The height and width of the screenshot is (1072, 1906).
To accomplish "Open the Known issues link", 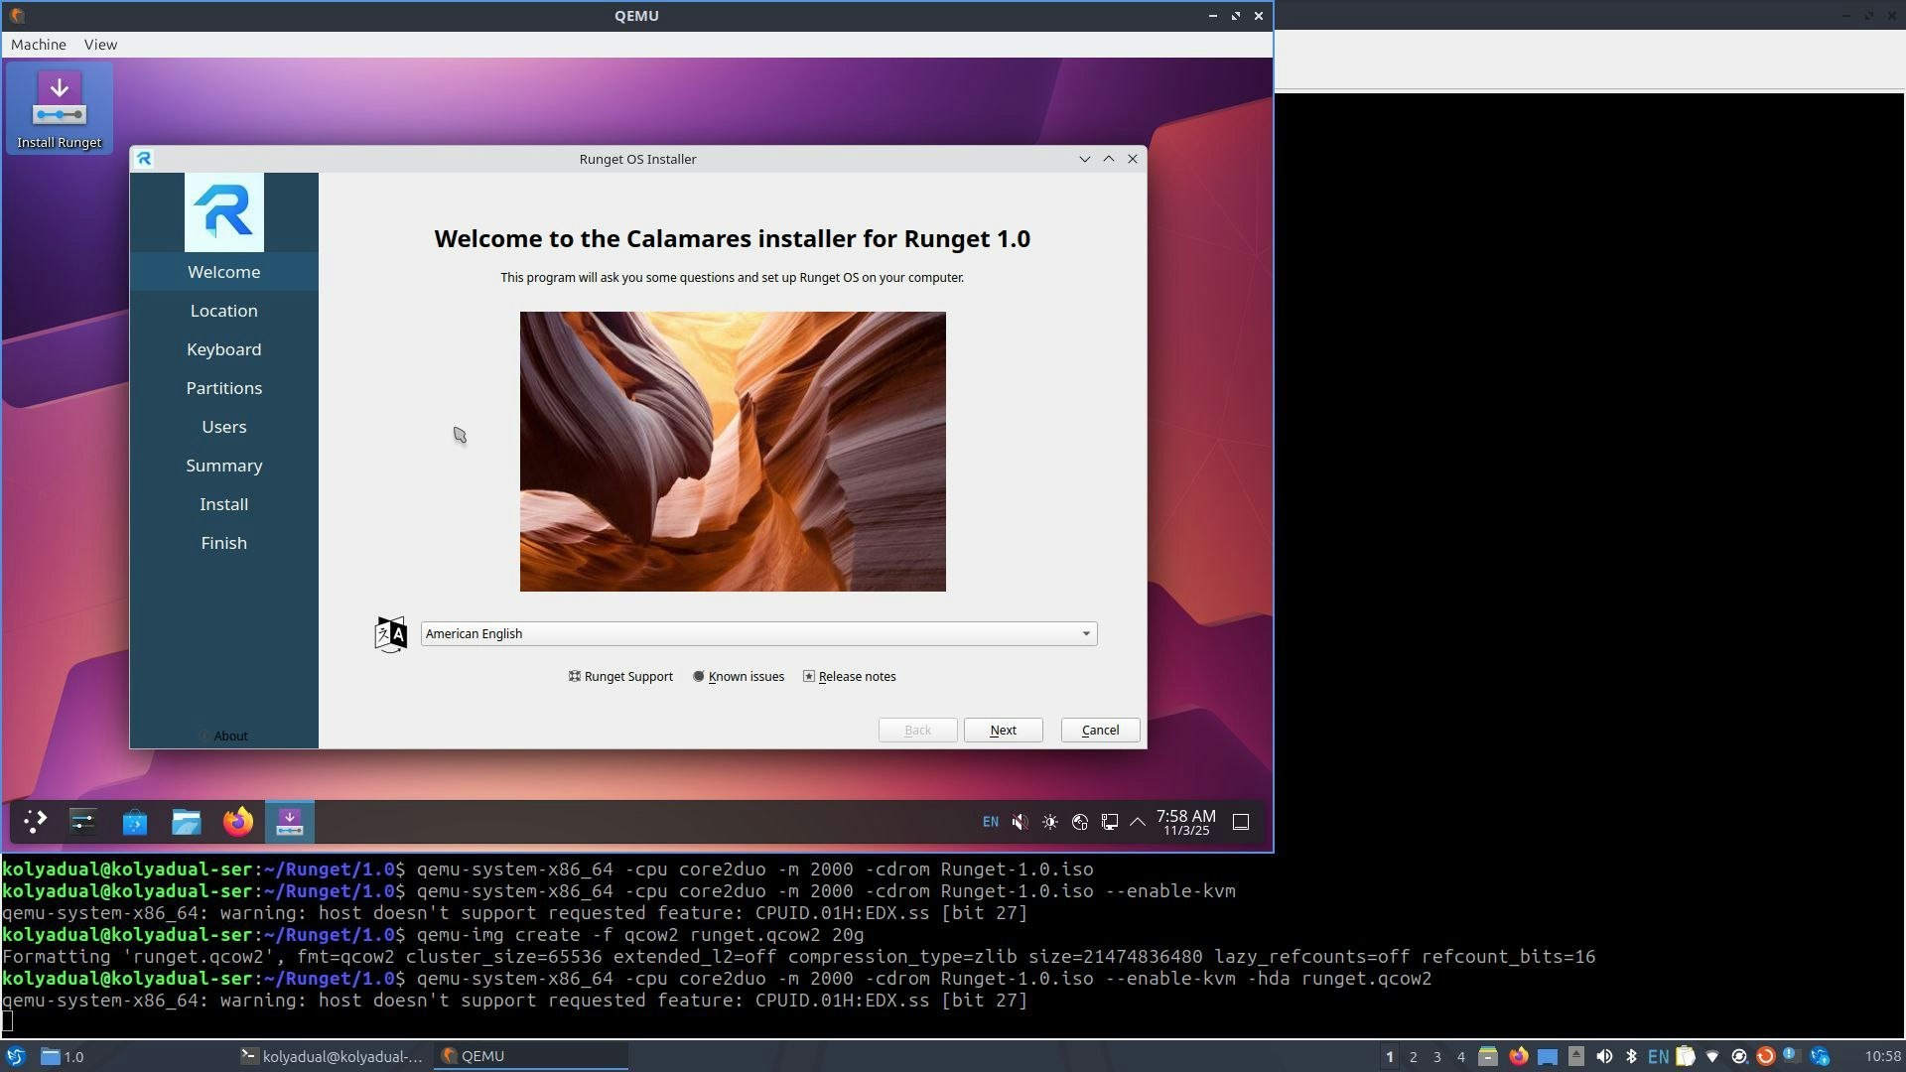I will click(x=739, y=676).
